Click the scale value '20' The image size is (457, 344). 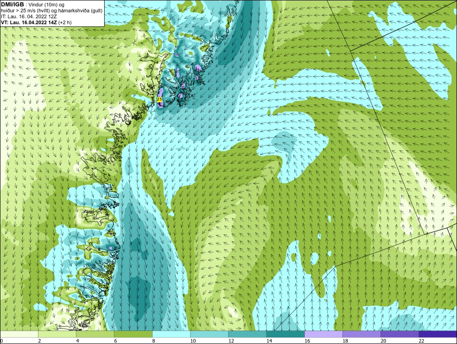click(383, 341)
